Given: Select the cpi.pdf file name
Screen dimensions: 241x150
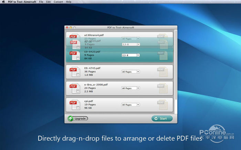Looking at the screenshot, I should 88,101.
